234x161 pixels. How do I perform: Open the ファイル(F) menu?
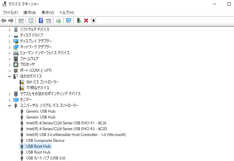pos(10,12)
